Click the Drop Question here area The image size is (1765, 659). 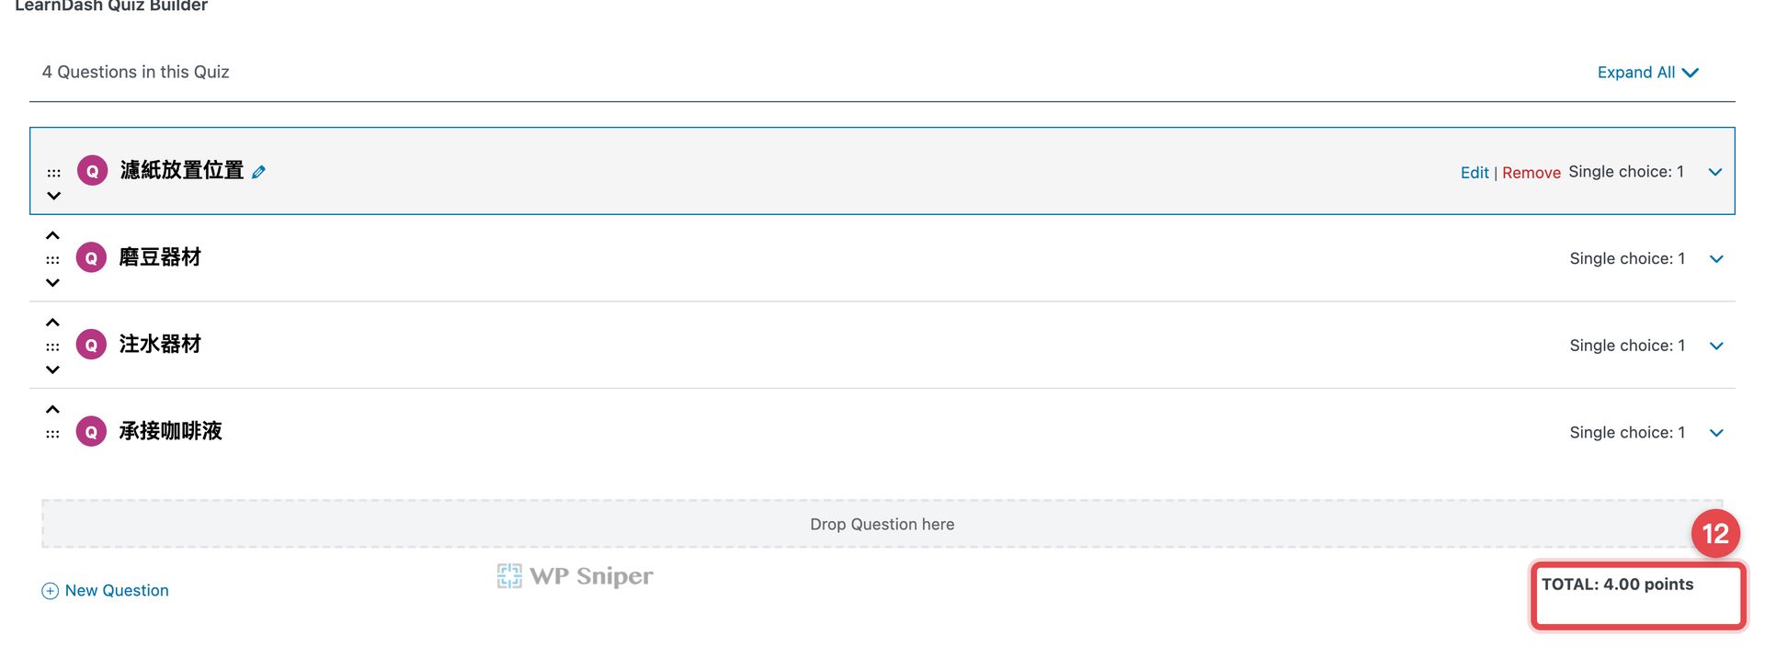pyautogui.click(x=882, y=524)
